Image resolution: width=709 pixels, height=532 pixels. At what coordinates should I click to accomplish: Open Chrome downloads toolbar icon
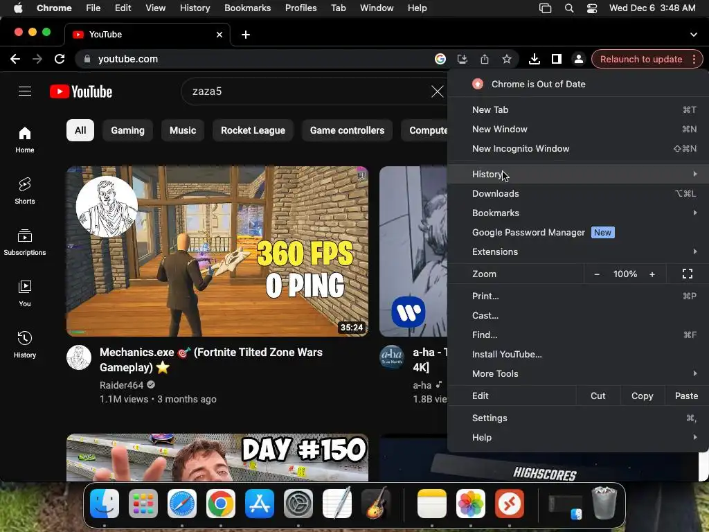[535, 59]
